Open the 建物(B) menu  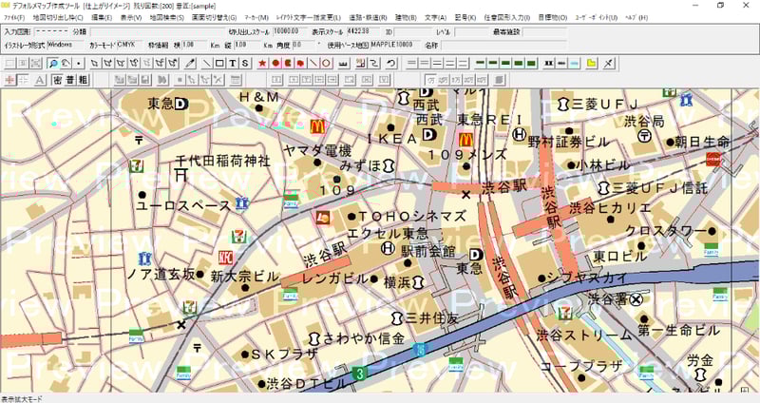pos(405,17)
